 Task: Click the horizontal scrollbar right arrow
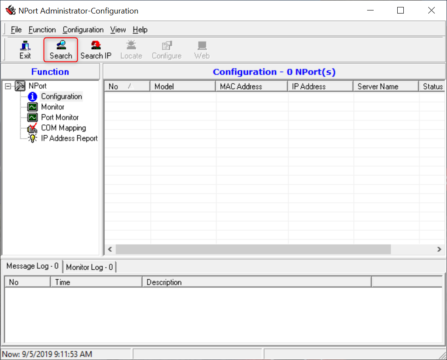point(439,249)
